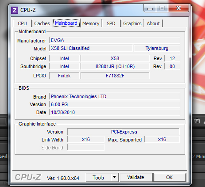Click the CPU-Z purple logo icon

click(15, 10)
